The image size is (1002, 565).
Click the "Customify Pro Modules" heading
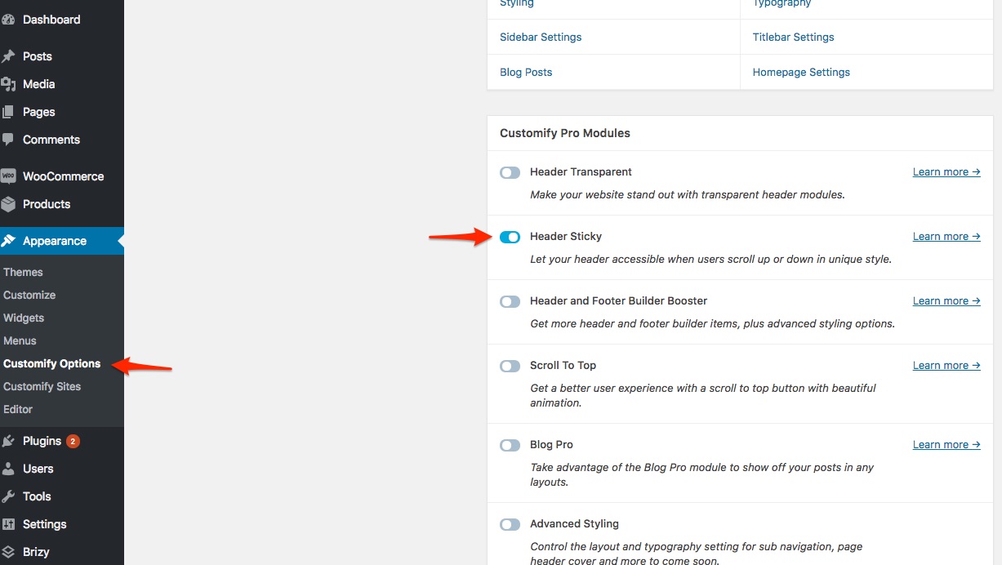click(x=565, y=133)
